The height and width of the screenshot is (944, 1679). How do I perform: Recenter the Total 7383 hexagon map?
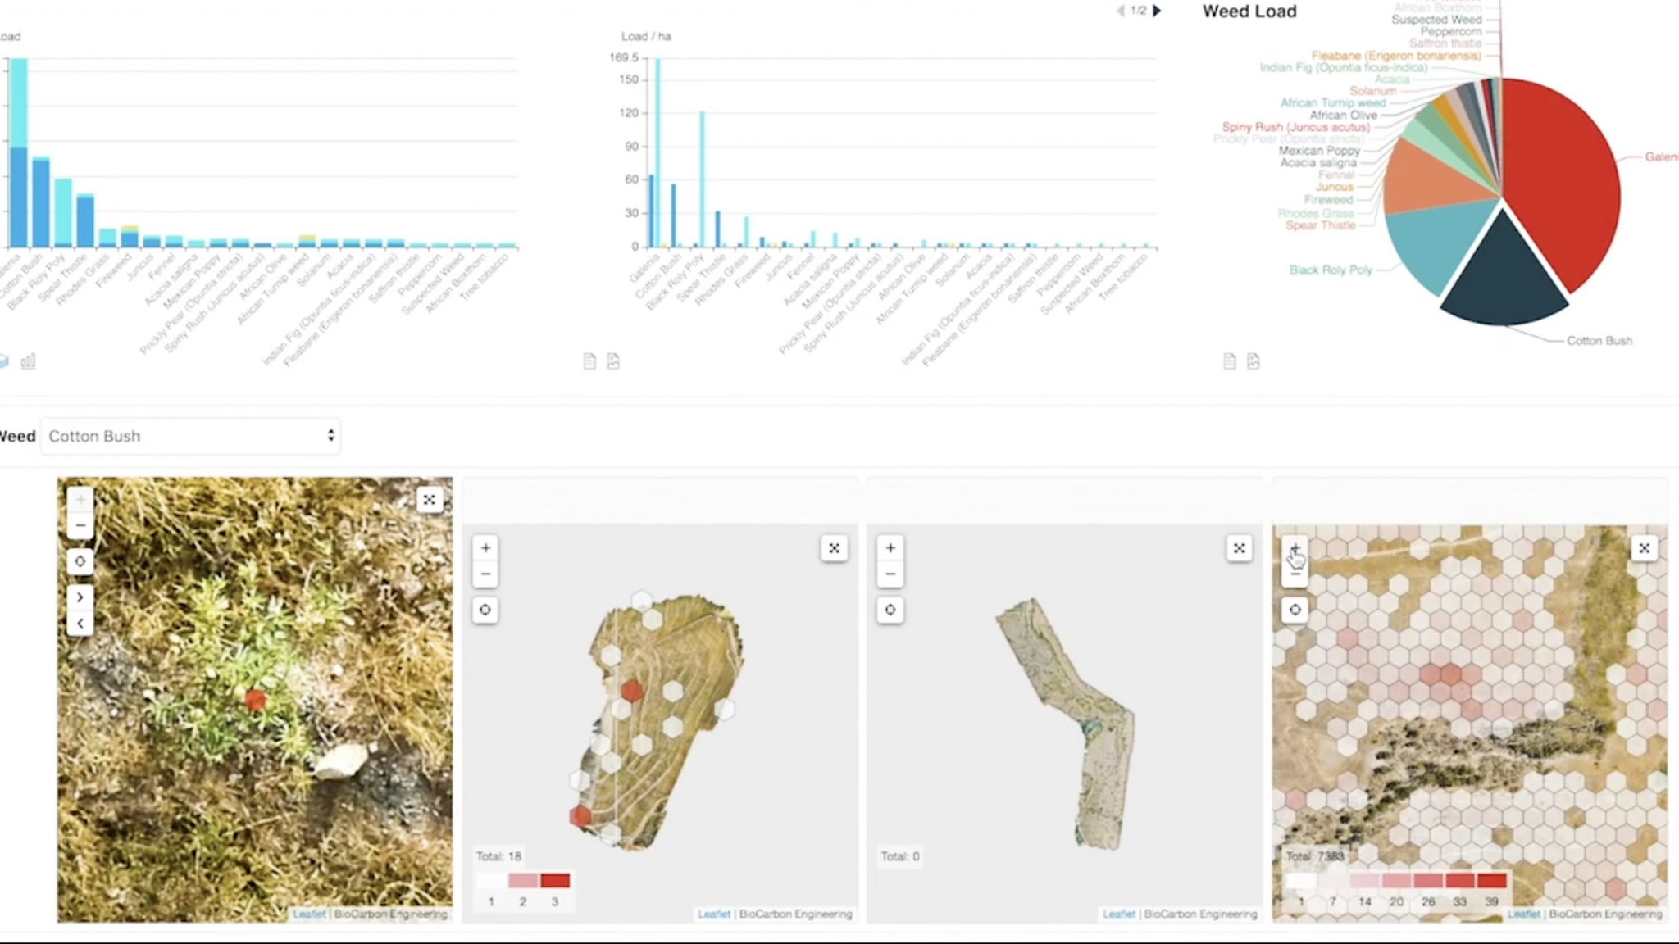point(1295,610)
